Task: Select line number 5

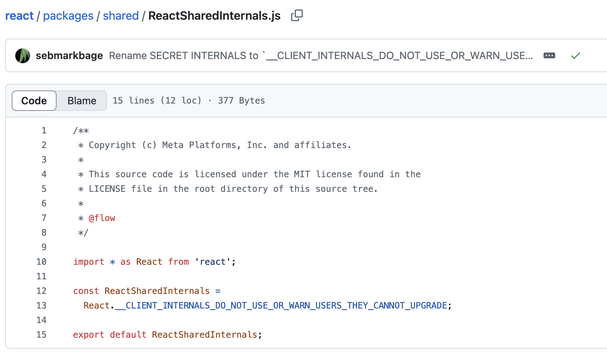Action: pyautogui.click(x=44, y=189)
